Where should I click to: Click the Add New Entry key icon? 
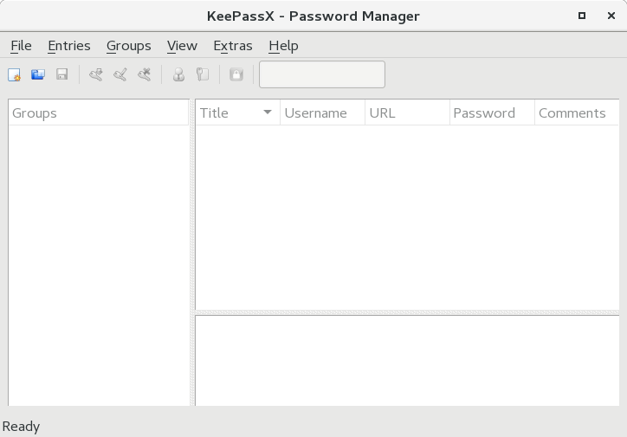click(x=96, y=74)
